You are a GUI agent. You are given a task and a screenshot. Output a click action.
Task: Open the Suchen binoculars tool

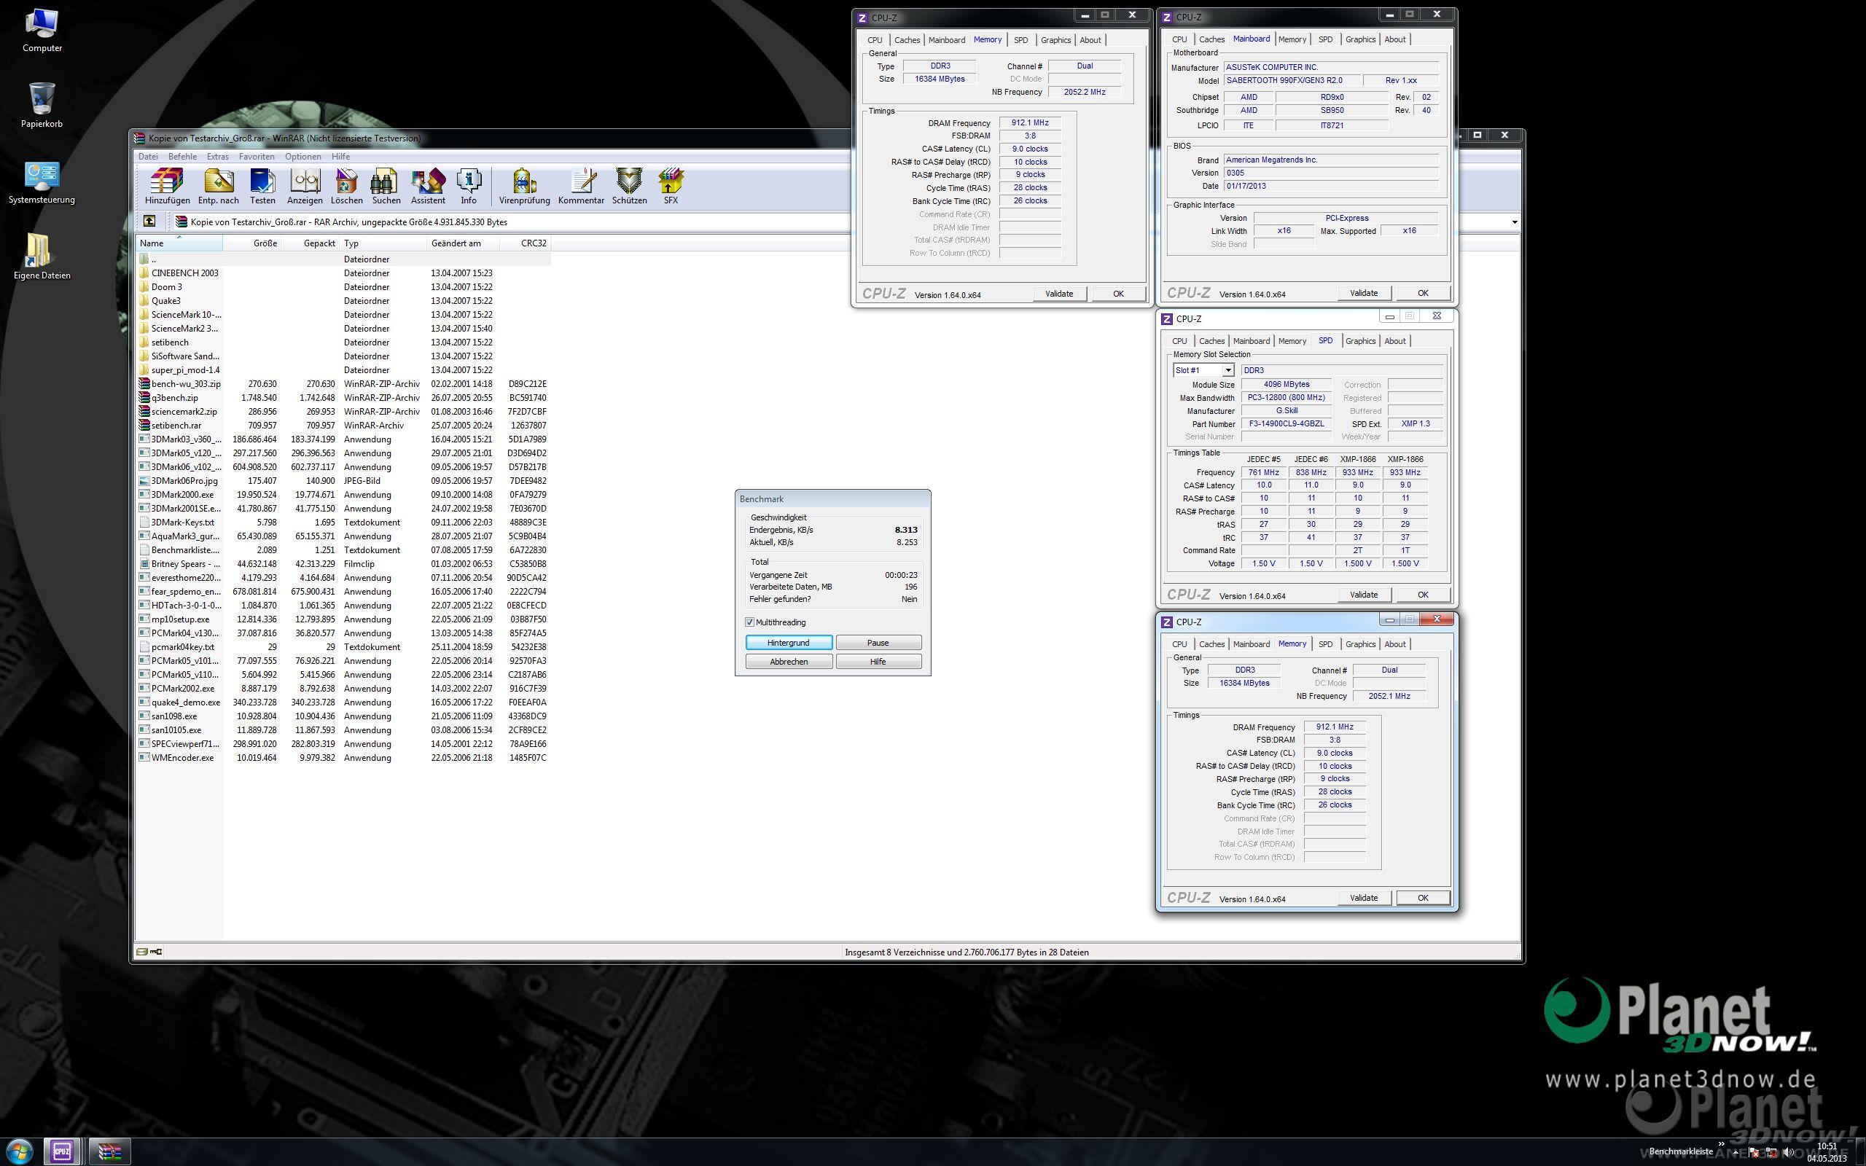point(386,186)
